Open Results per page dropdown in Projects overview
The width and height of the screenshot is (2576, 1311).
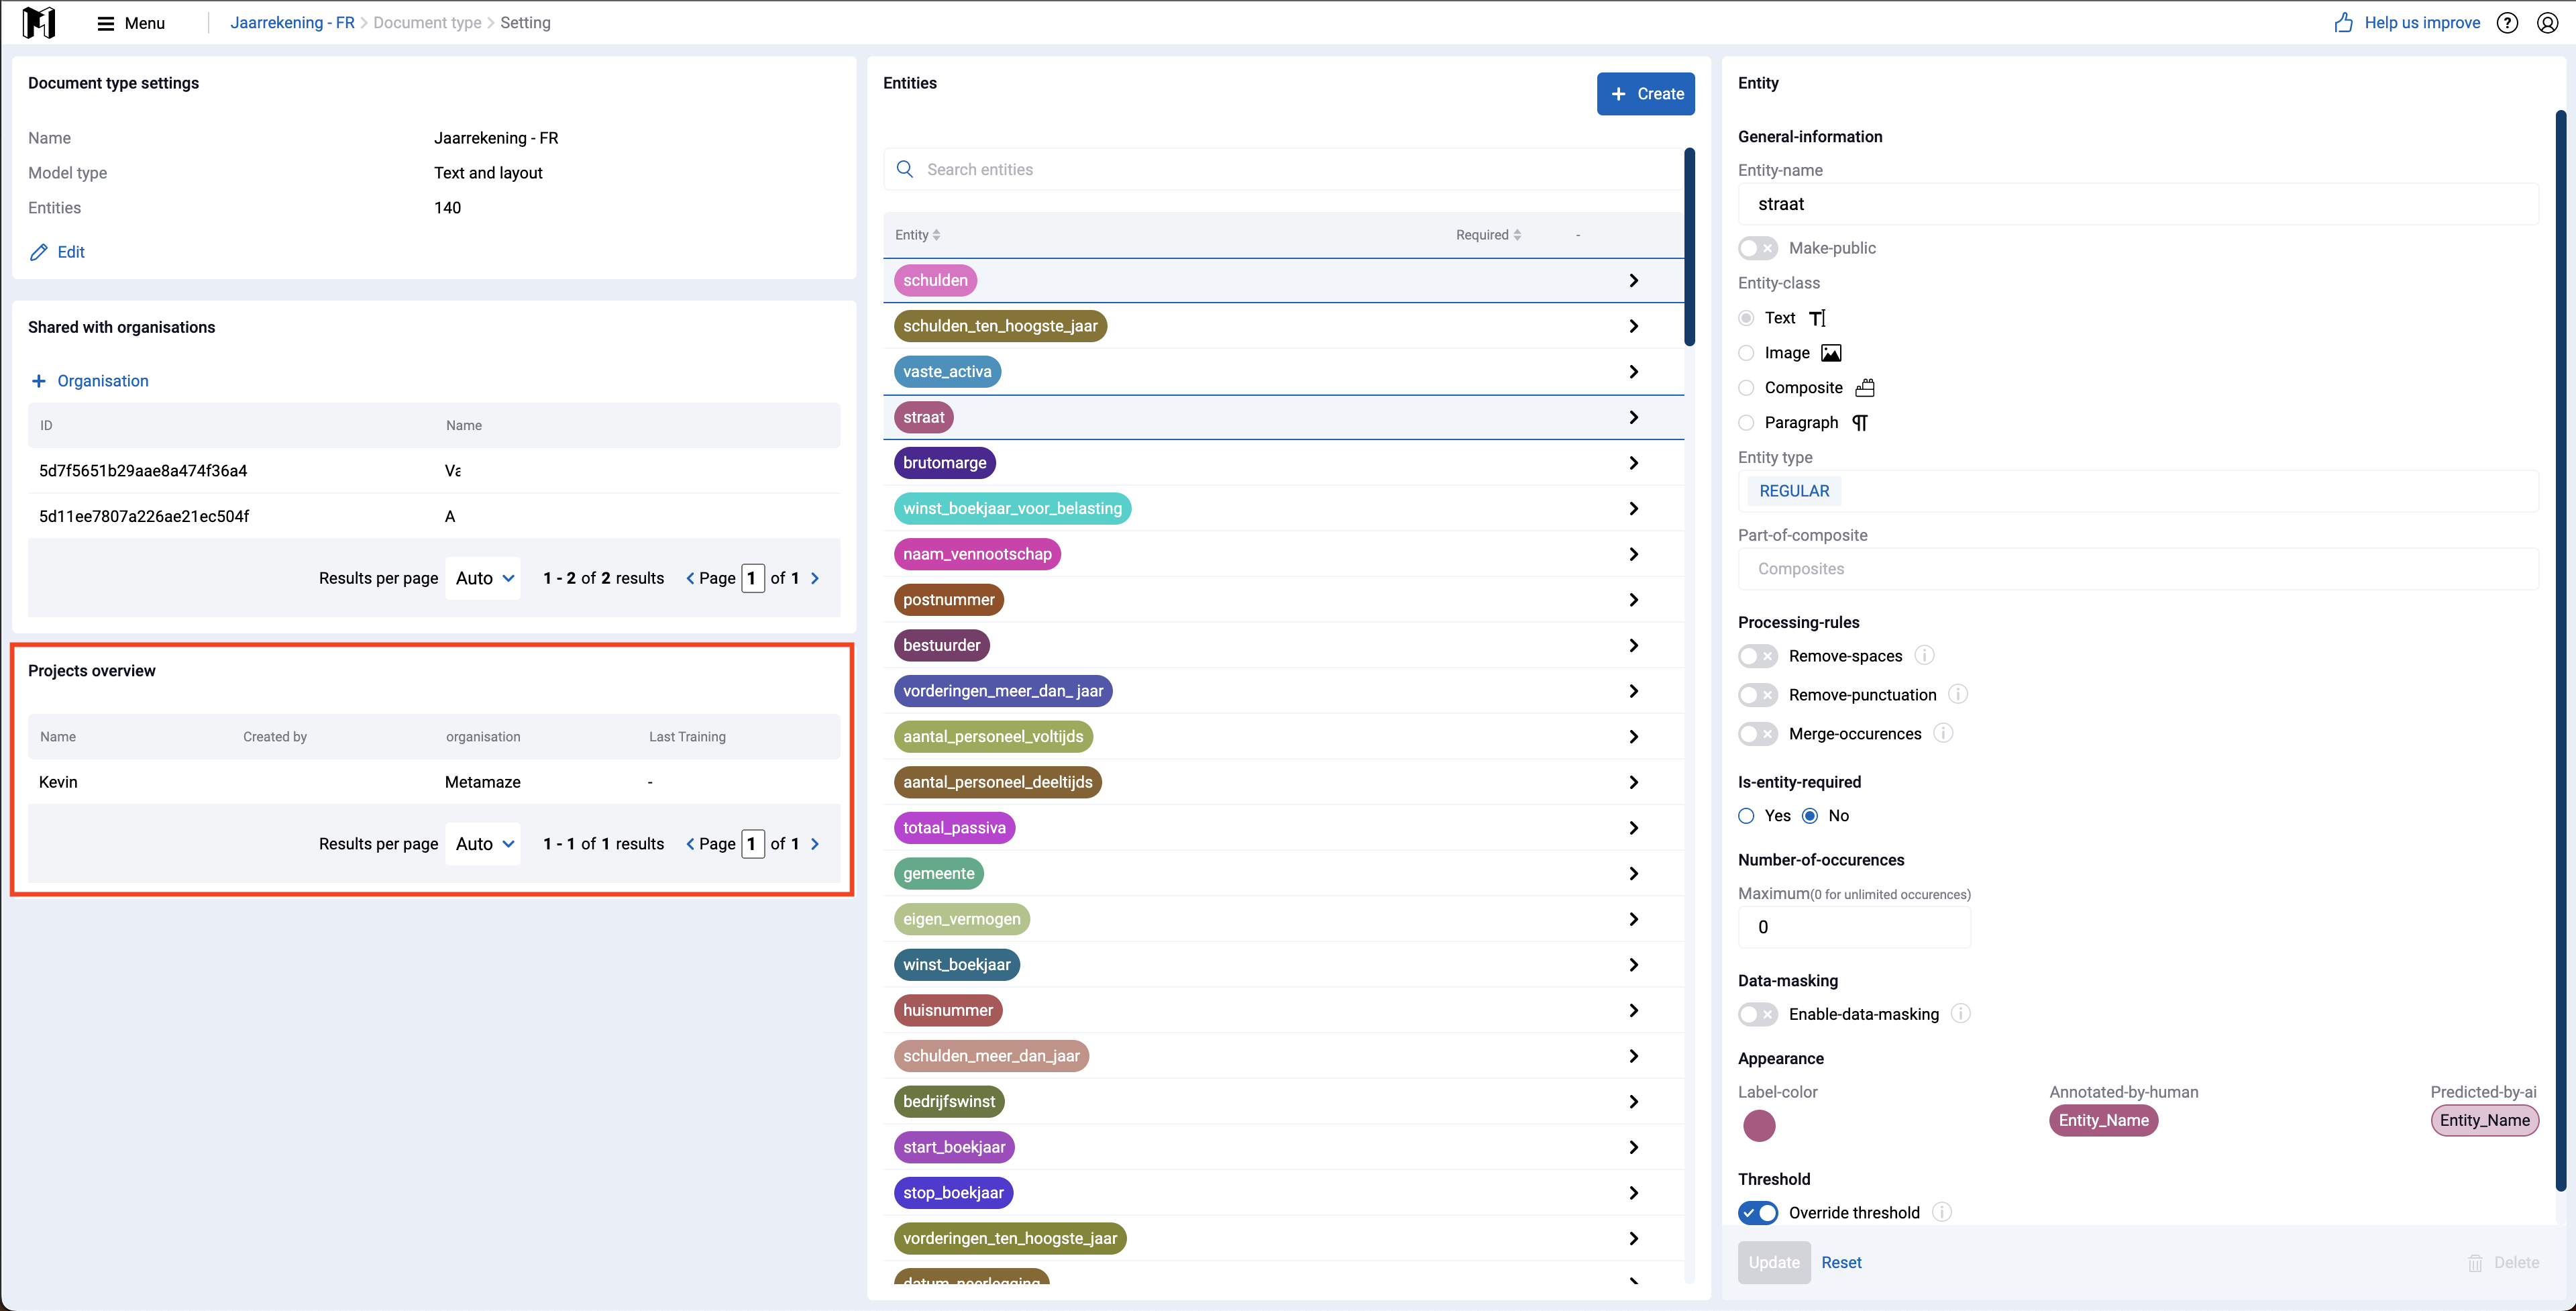484,844
